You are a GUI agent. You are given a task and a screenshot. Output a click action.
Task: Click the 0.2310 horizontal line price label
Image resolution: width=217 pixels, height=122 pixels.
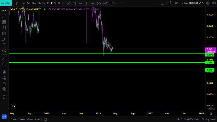point(210,55)
